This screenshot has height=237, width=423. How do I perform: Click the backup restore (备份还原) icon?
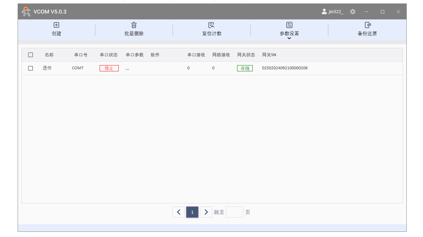(368, 25)
